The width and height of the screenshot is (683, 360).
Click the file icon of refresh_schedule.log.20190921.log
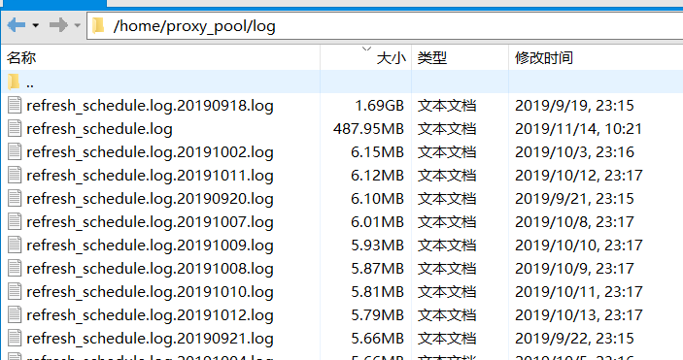(x=15, y=339)
